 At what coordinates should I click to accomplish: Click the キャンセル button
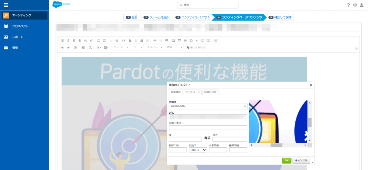[302, 161]
